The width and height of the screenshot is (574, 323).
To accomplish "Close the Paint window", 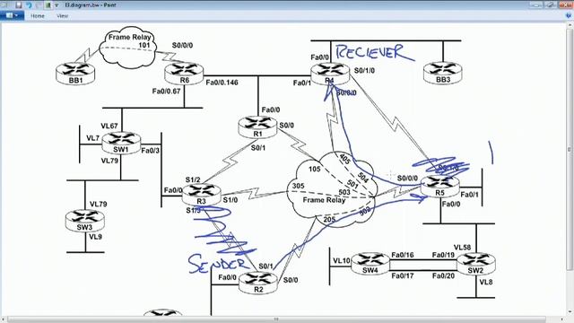I will coord(566,4).
